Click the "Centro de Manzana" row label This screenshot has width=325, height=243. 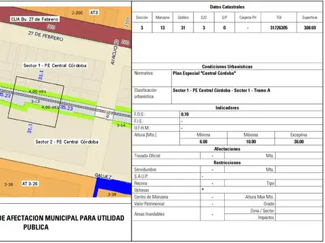151,197
